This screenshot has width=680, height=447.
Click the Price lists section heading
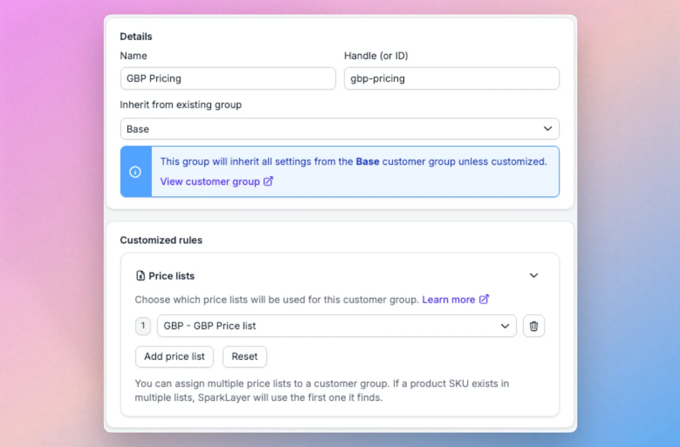pyautogui.click(x=171, y=276)
